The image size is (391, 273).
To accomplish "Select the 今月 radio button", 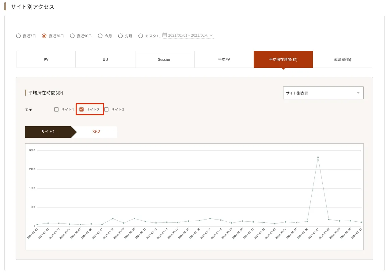I will (100, 36).
